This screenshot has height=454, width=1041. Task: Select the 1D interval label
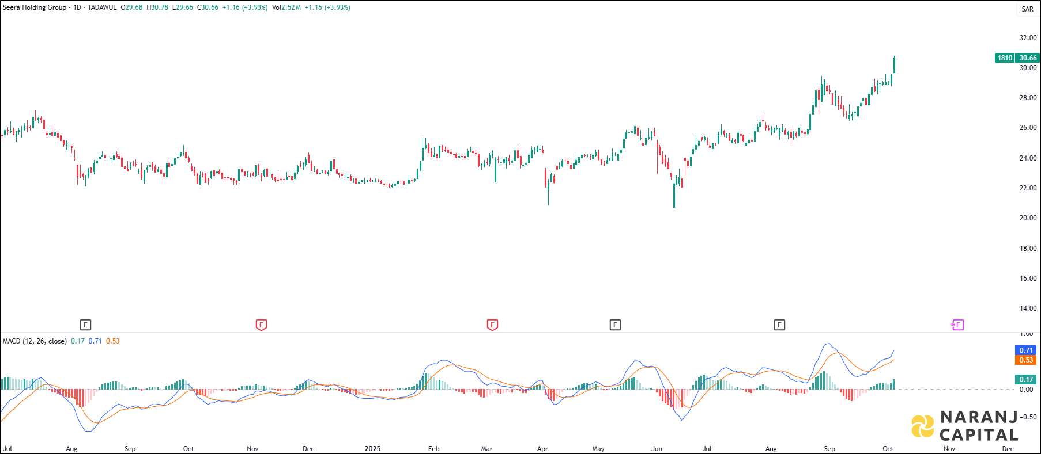click(x=77, y=7)
